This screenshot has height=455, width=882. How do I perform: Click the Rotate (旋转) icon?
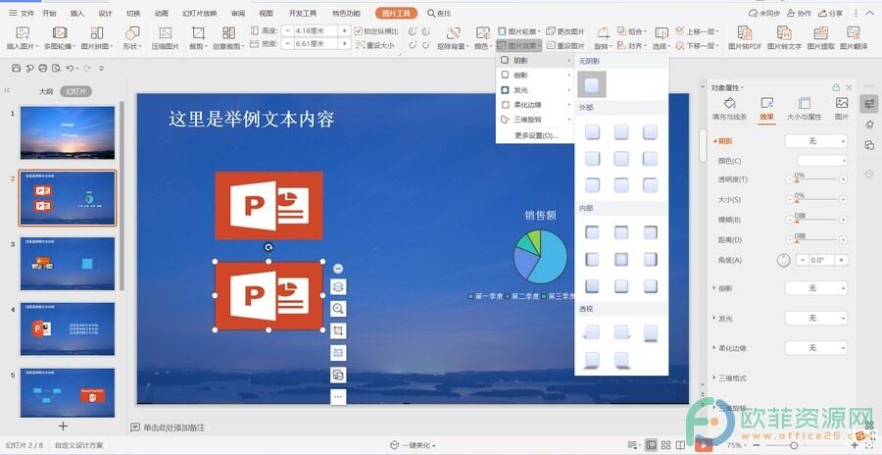pos(603,32)
